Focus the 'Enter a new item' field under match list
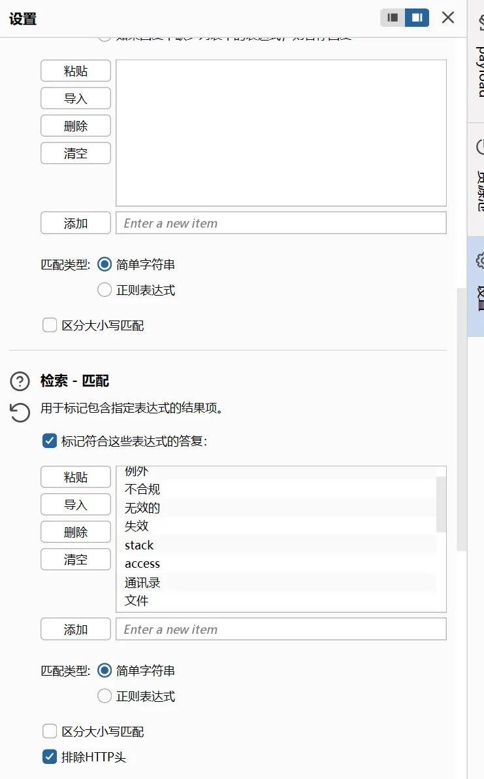 pos(281,629)
